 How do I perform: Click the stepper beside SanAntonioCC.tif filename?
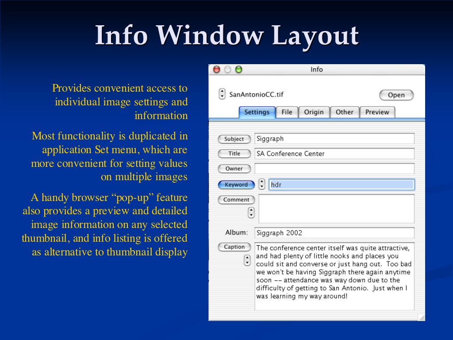(x=222, y=94)
